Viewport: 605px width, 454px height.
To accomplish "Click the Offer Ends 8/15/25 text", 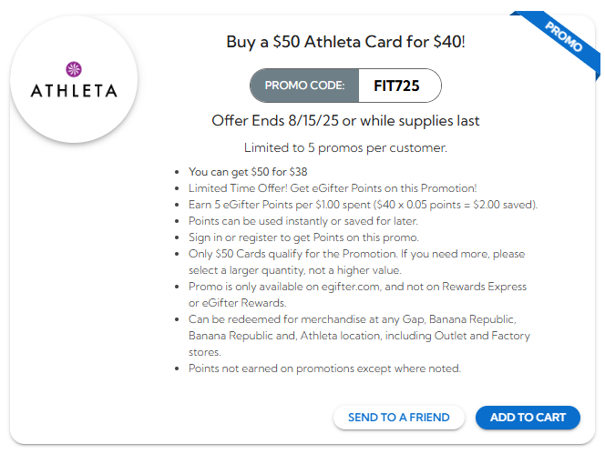I will (x=345, y=121).
